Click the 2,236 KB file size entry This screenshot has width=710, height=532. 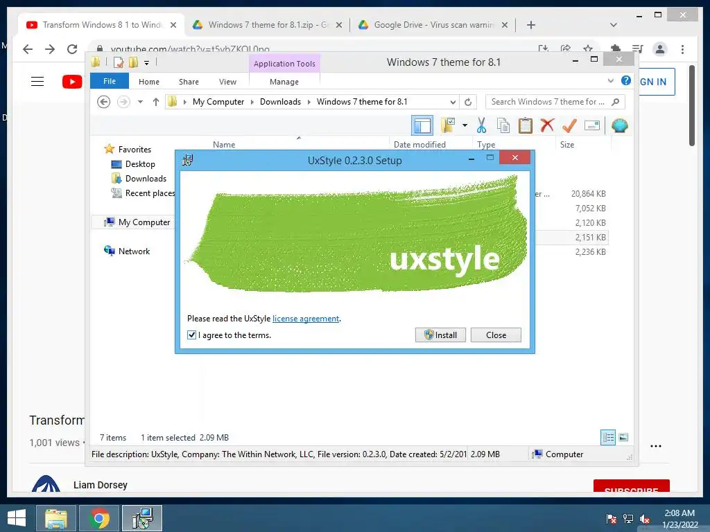pyautogui.click(x=591, y=251)
